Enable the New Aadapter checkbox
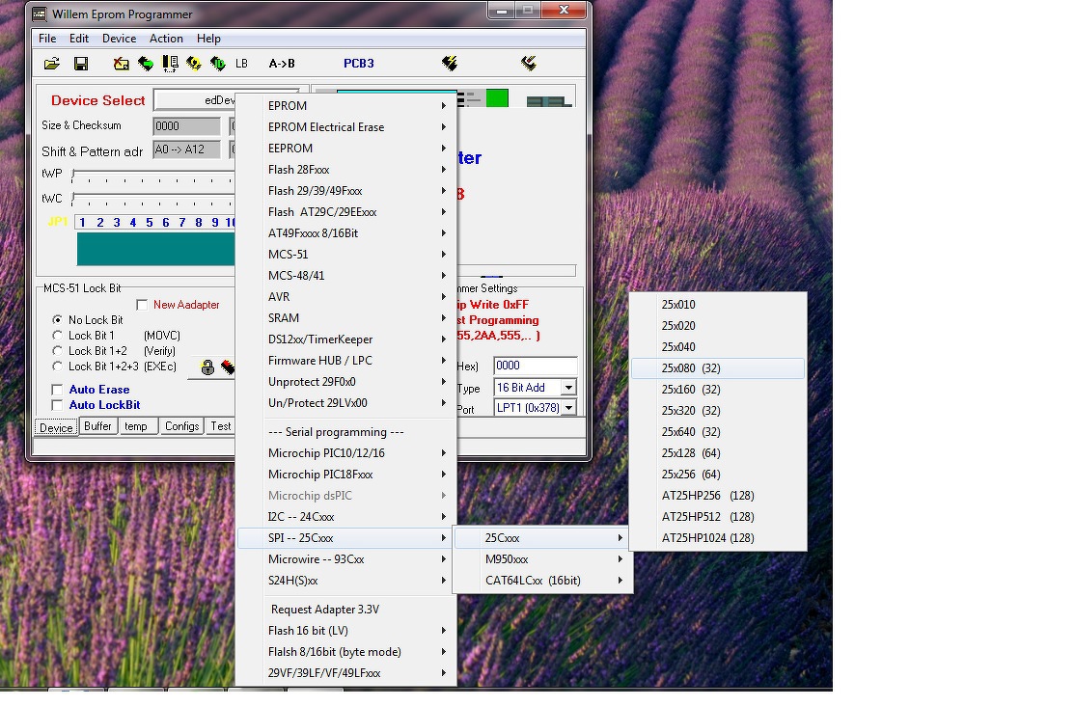Viewport: 1075px width, 706px height. (x=142, y=305)
